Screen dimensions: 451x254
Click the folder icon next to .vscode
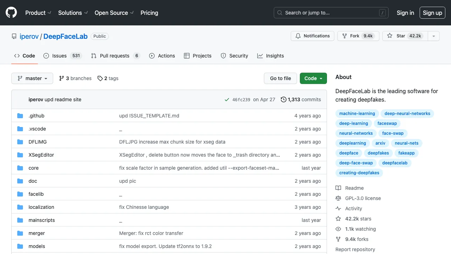tap(20, 129)
